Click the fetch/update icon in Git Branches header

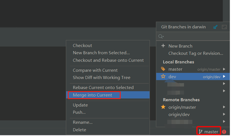click(215, 27)
